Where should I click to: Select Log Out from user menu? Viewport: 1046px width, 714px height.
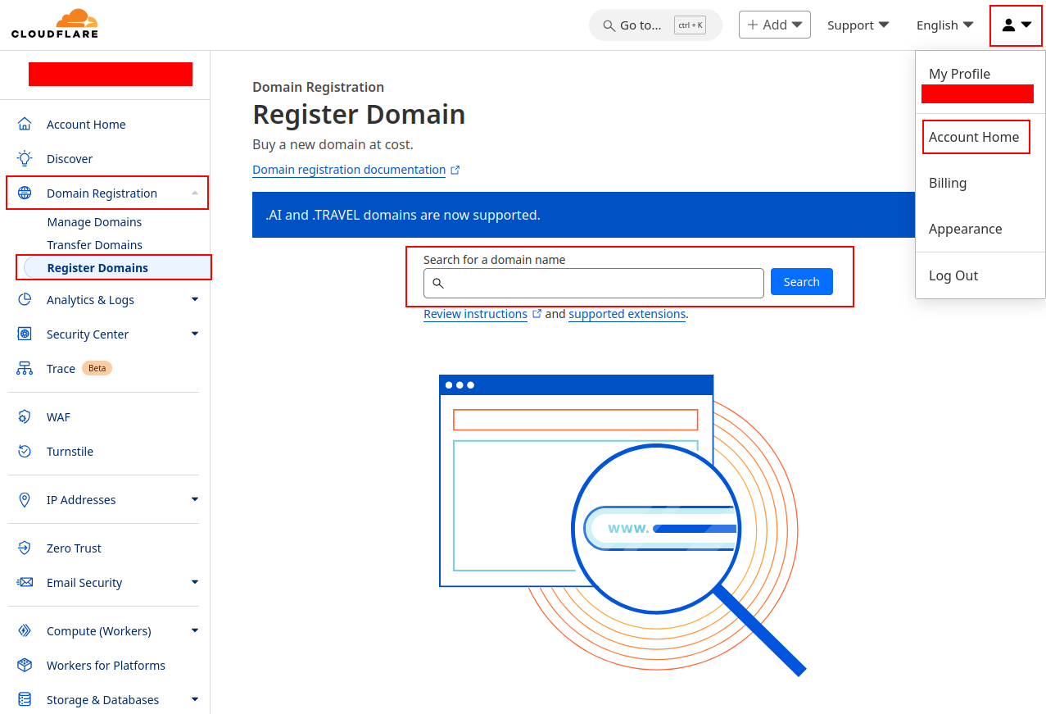coord(953,275)
